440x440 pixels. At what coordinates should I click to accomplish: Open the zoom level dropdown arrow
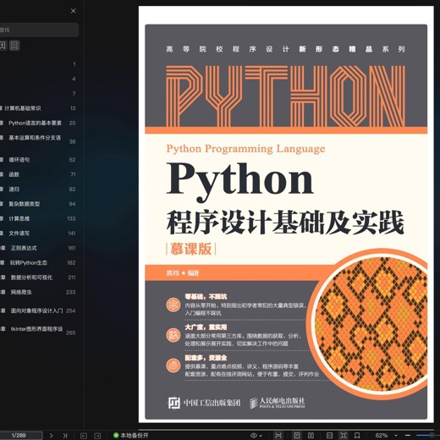point(396,436)
